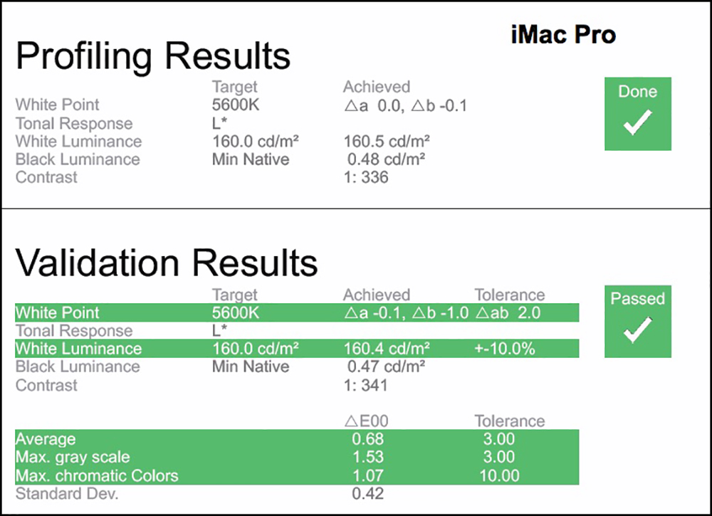712x516 pixels.
Task: Select the highlighted White Luminance validation row
Action: pyautogui.click(x=296, y=349)
